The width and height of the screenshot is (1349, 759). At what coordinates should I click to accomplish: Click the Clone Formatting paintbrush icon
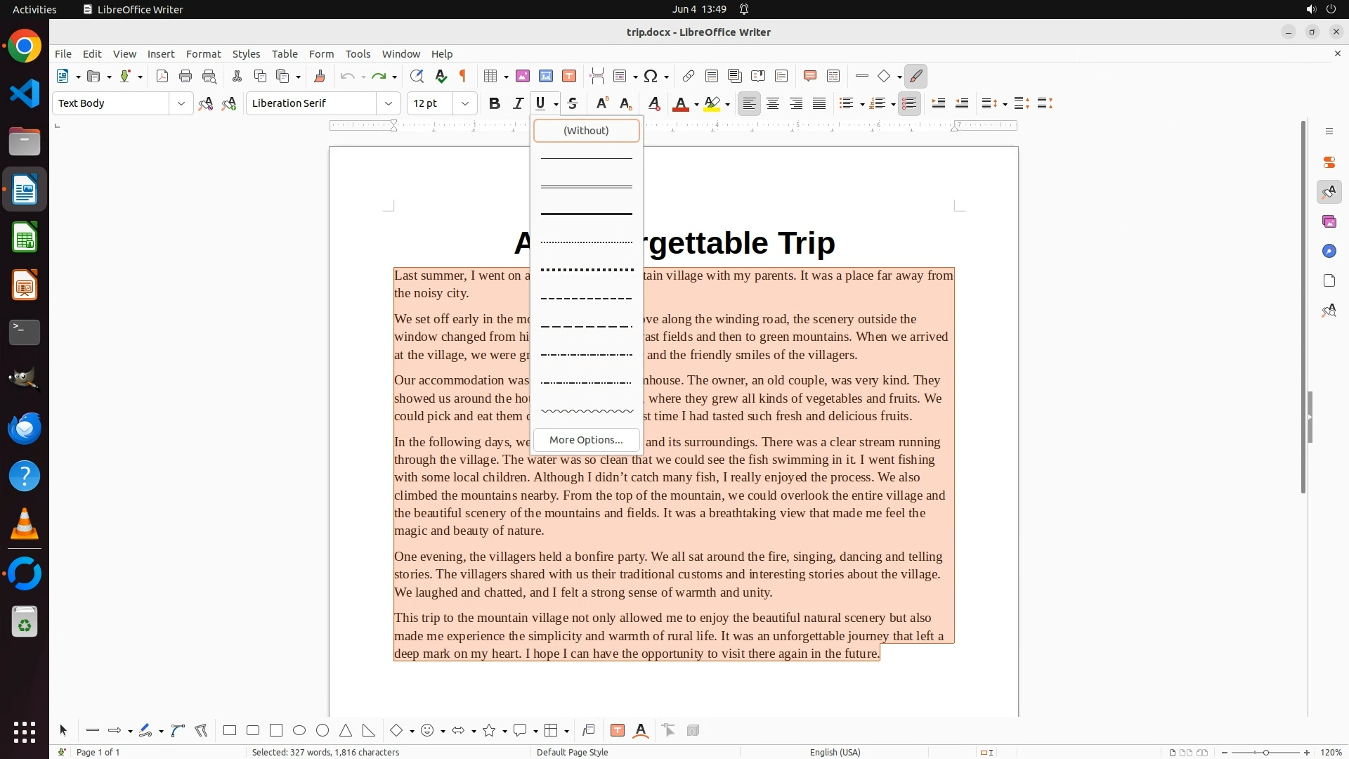tap(320, 76)
